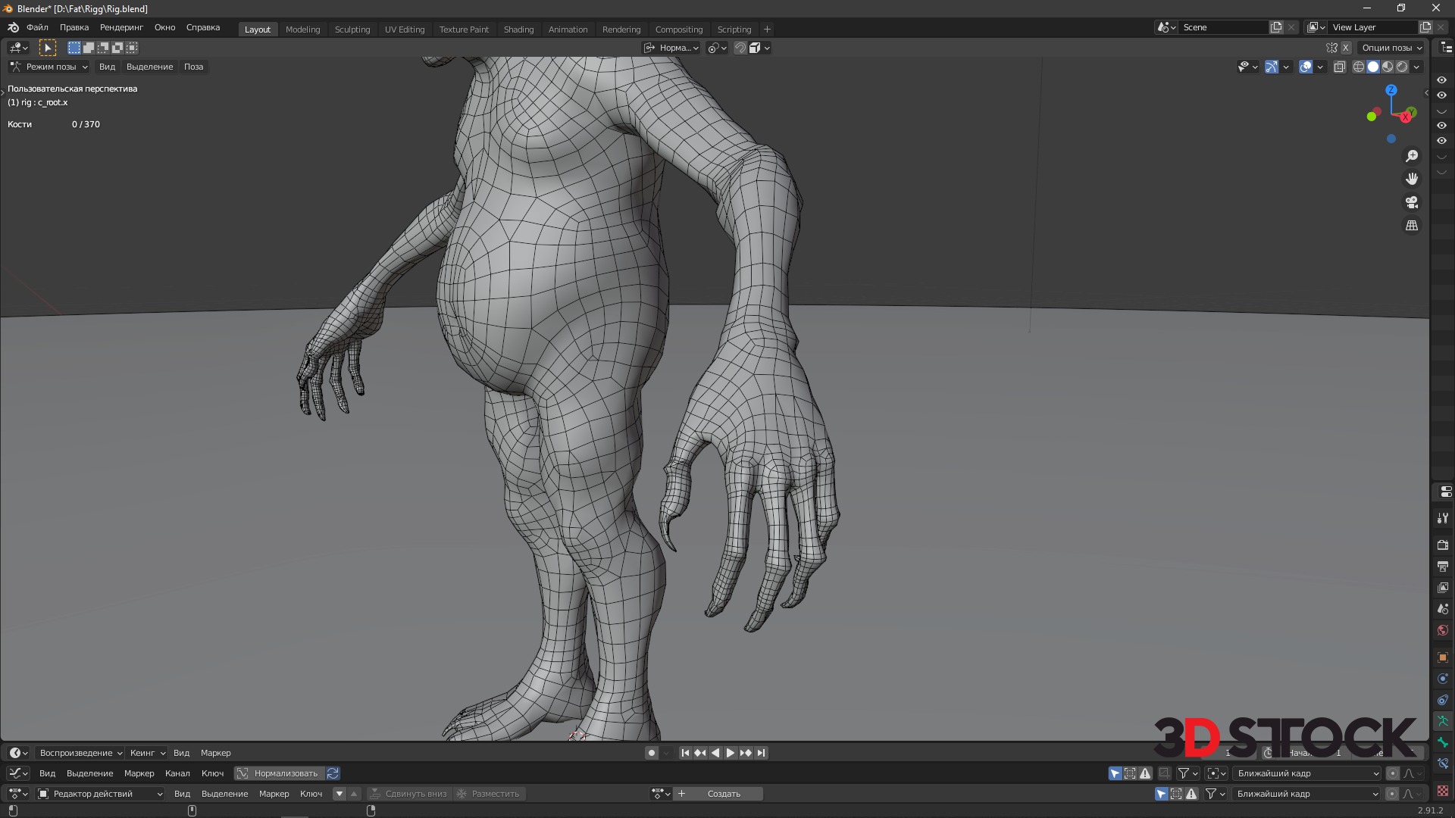The width and height of the screenshot is (1455, 818).
Task: Switch to Sculpting workspace tab
Action: pyautogui.click(x=352, y=30)
